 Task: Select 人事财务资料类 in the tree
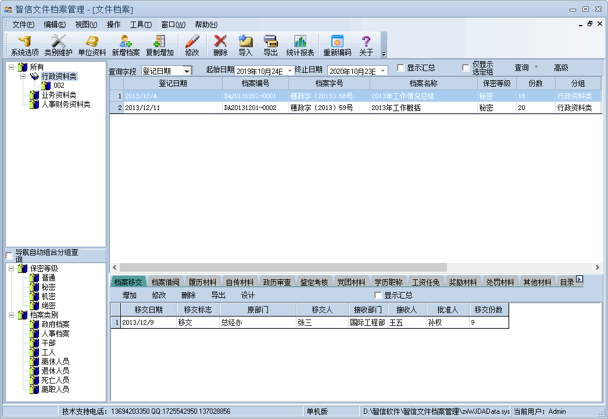click(66, 104)
